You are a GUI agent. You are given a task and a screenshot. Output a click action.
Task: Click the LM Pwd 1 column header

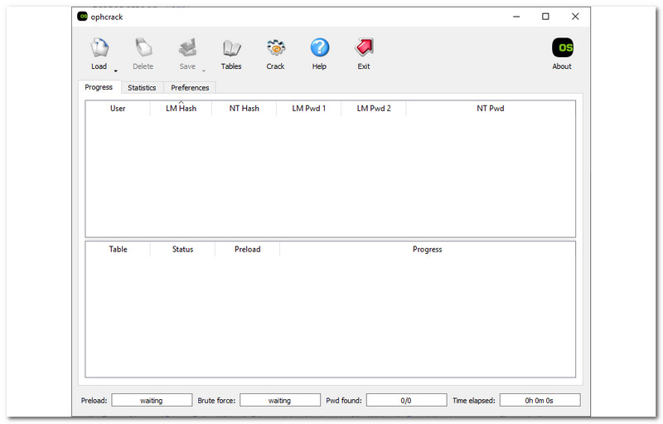[x=308, y=109]
